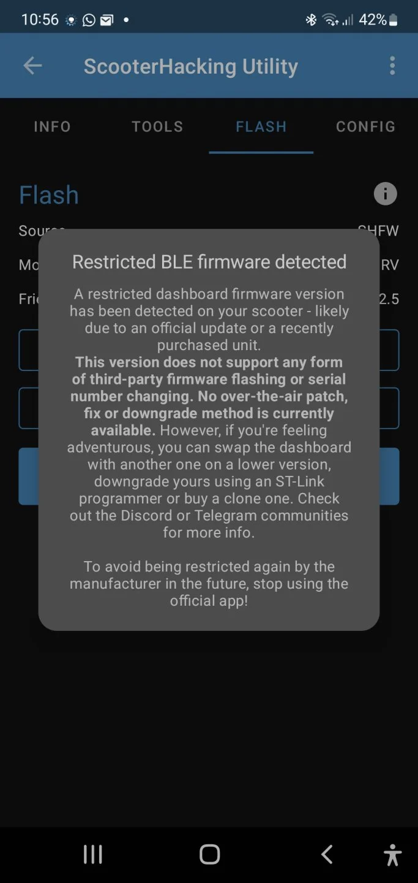Select the FLASH tab
The image size is (418, 883).
[261, 126]
